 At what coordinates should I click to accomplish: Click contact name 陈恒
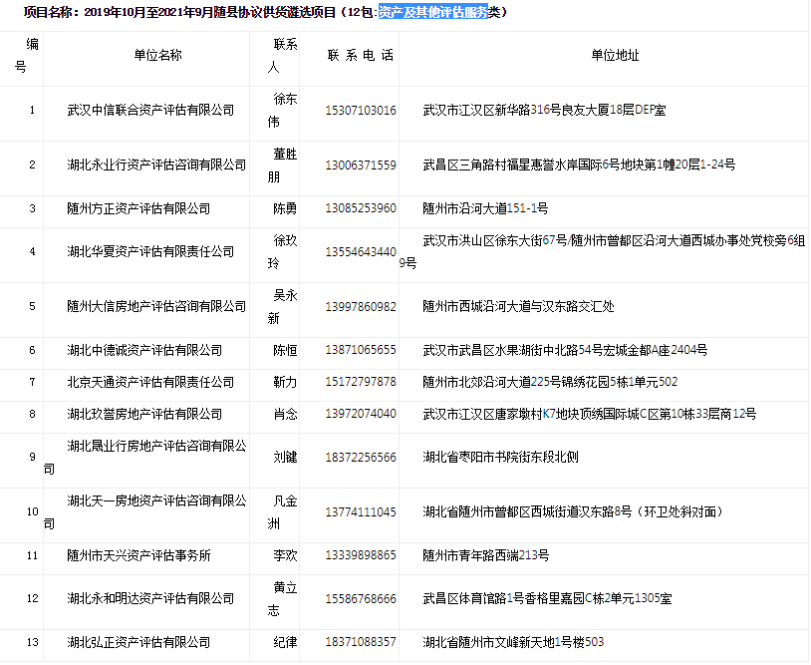pos(285,350)
